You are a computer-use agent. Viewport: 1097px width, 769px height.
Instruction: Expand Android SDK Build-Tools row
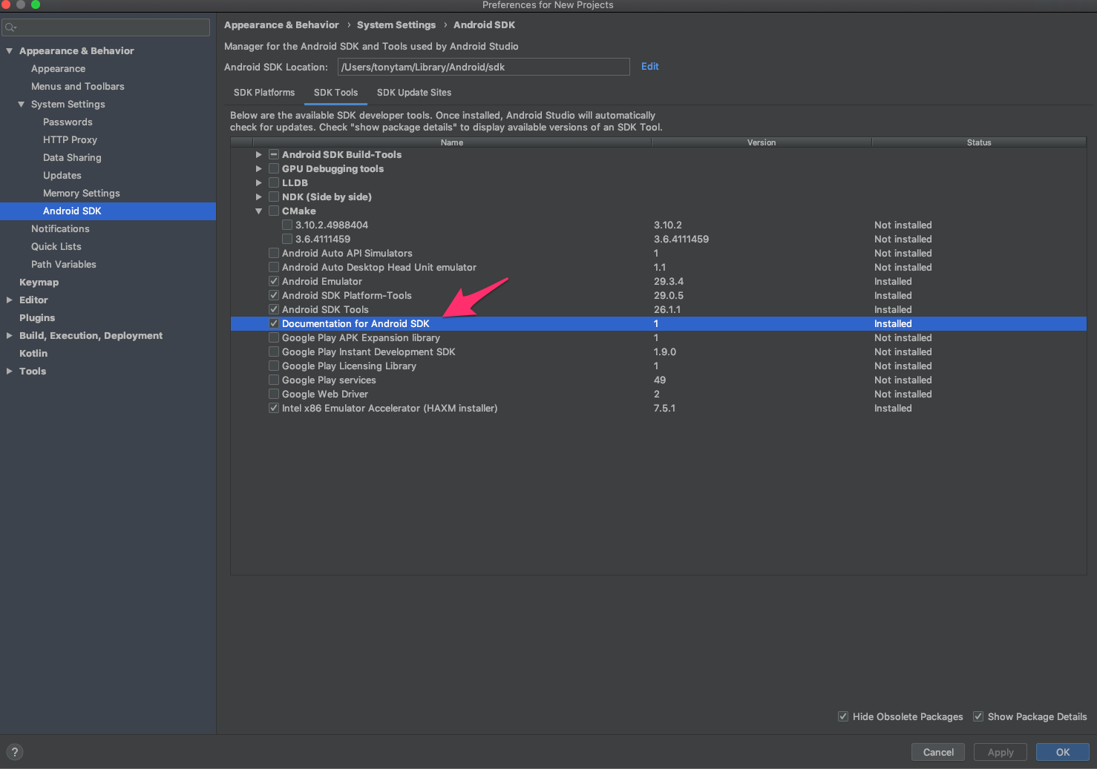pos(258,154)
